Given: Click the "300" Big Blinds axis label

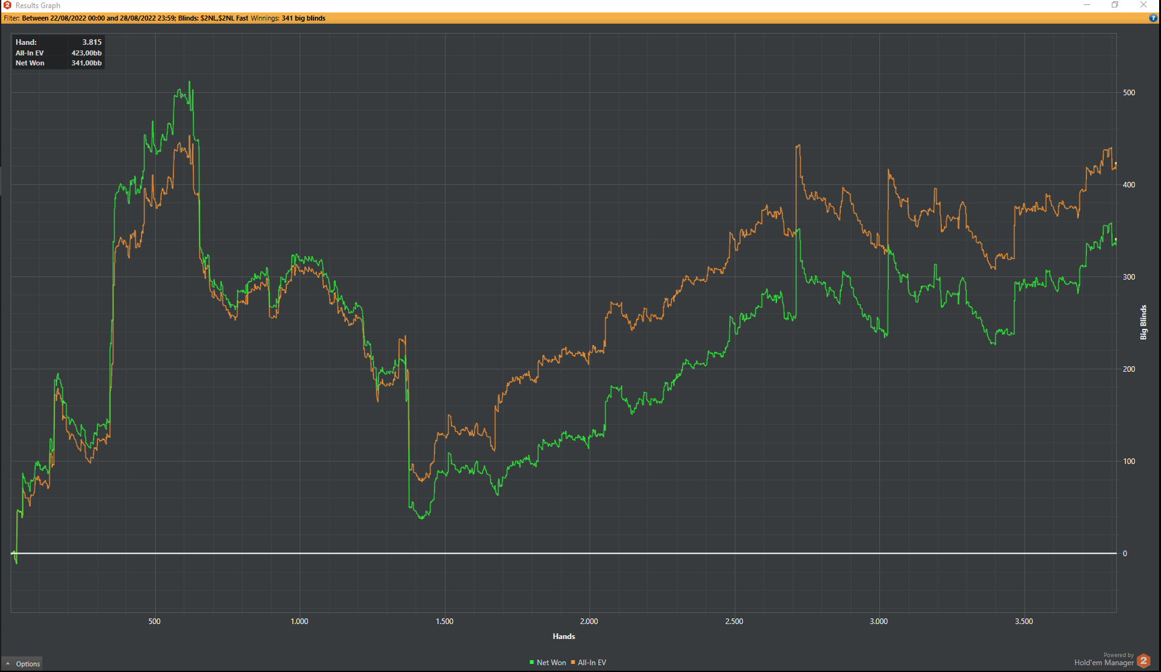Looking at the screenshot, I should click(1129, 277).
